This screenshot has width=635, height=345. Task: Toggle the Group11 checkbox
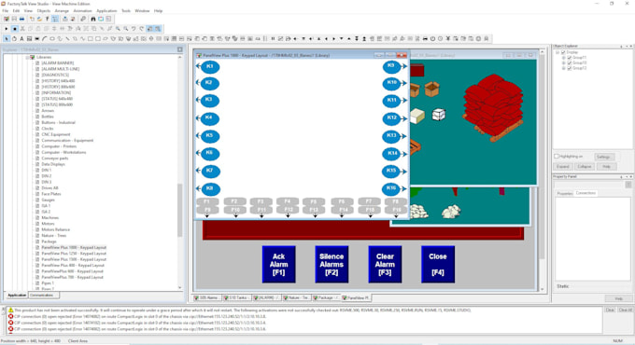tap(570, 58)
